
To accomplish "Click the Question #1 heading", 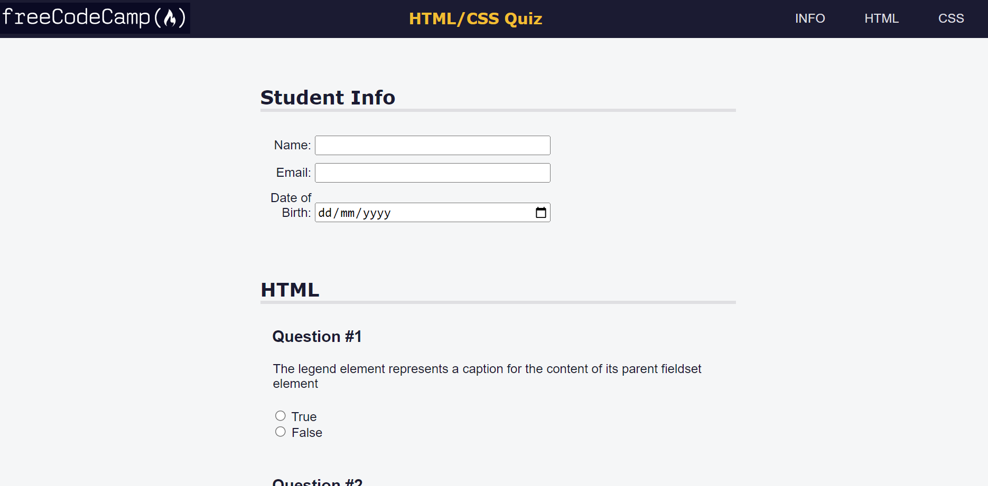I will [x=317, y=337].
